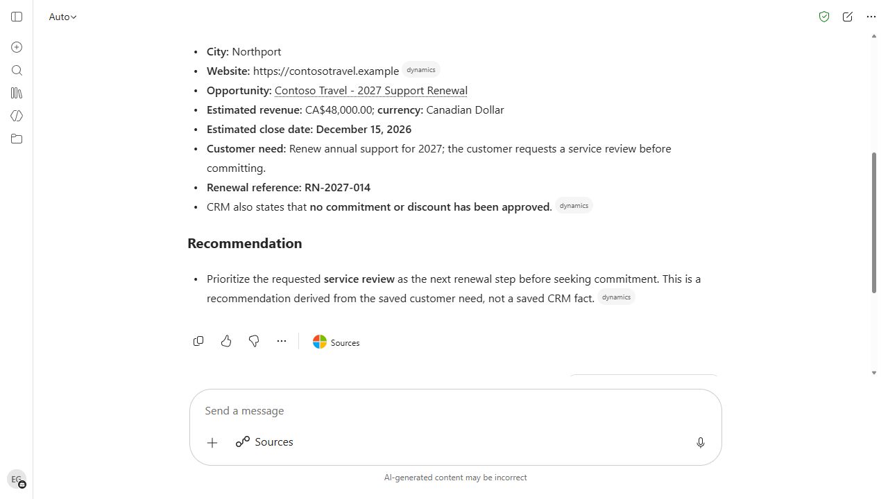Click the compose new chat icon at top right
The image size is (888, 499).
848,17
